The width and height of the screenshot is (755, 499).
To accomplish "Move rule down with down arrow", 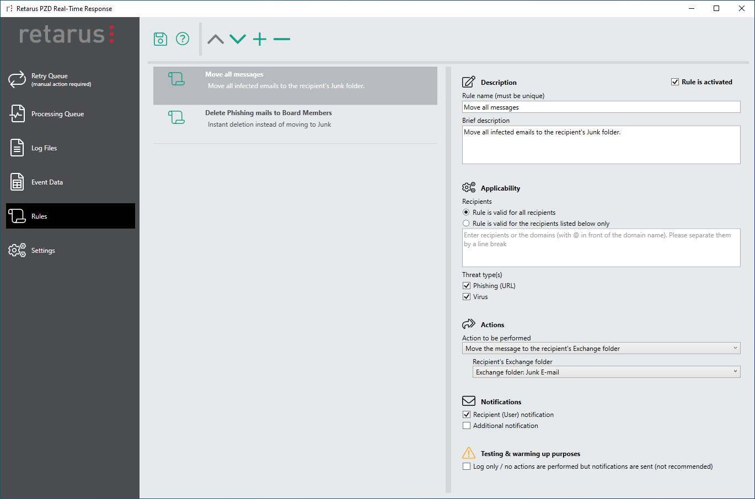I will [238, 39].
